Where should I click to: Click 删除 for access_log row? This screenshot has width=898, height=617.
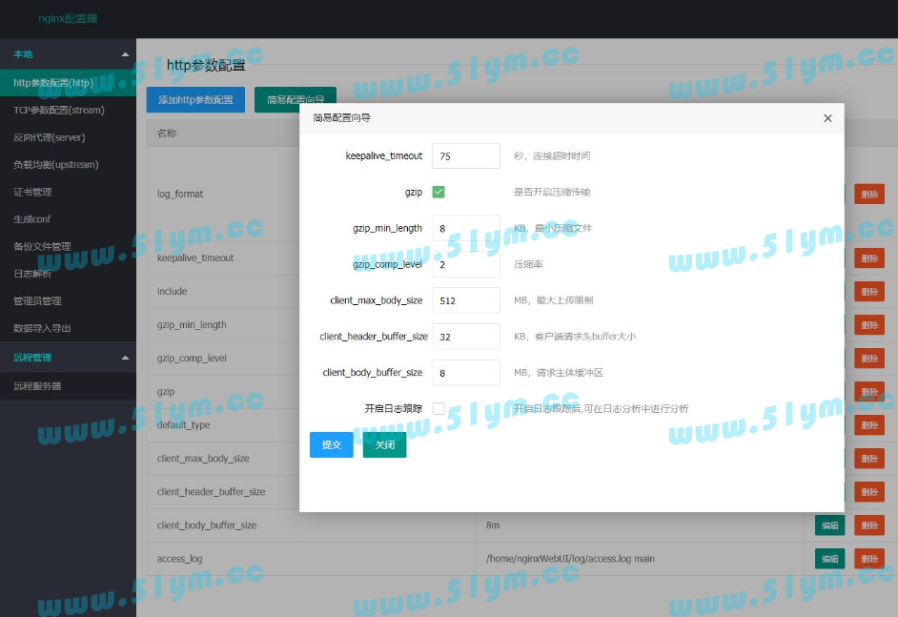pyautogui.click(x=869, y=559)
